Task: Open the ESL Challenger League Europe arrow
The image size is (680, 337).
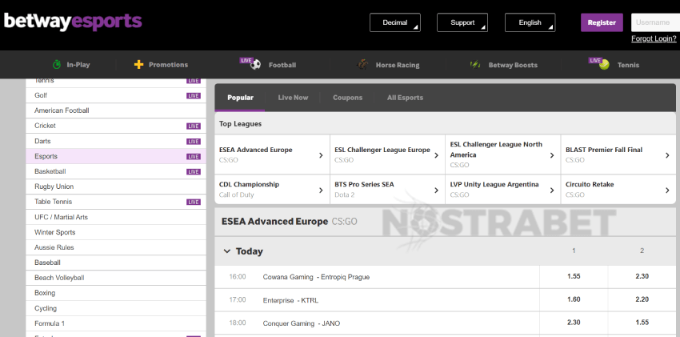Action: (437, 154)
